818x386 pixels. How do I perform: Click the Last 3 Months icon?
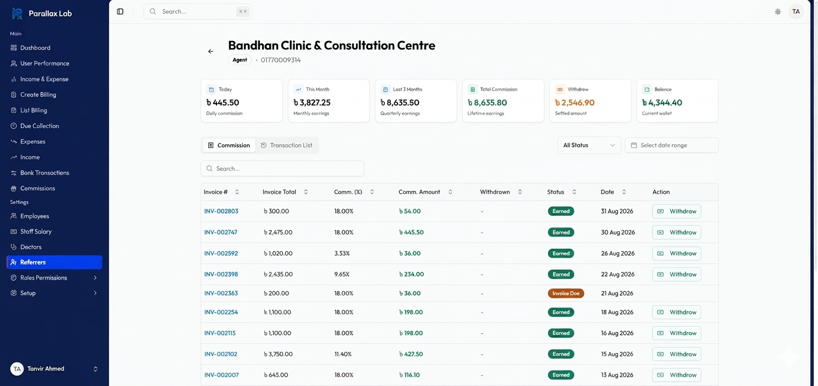click(x=385, y=89)
